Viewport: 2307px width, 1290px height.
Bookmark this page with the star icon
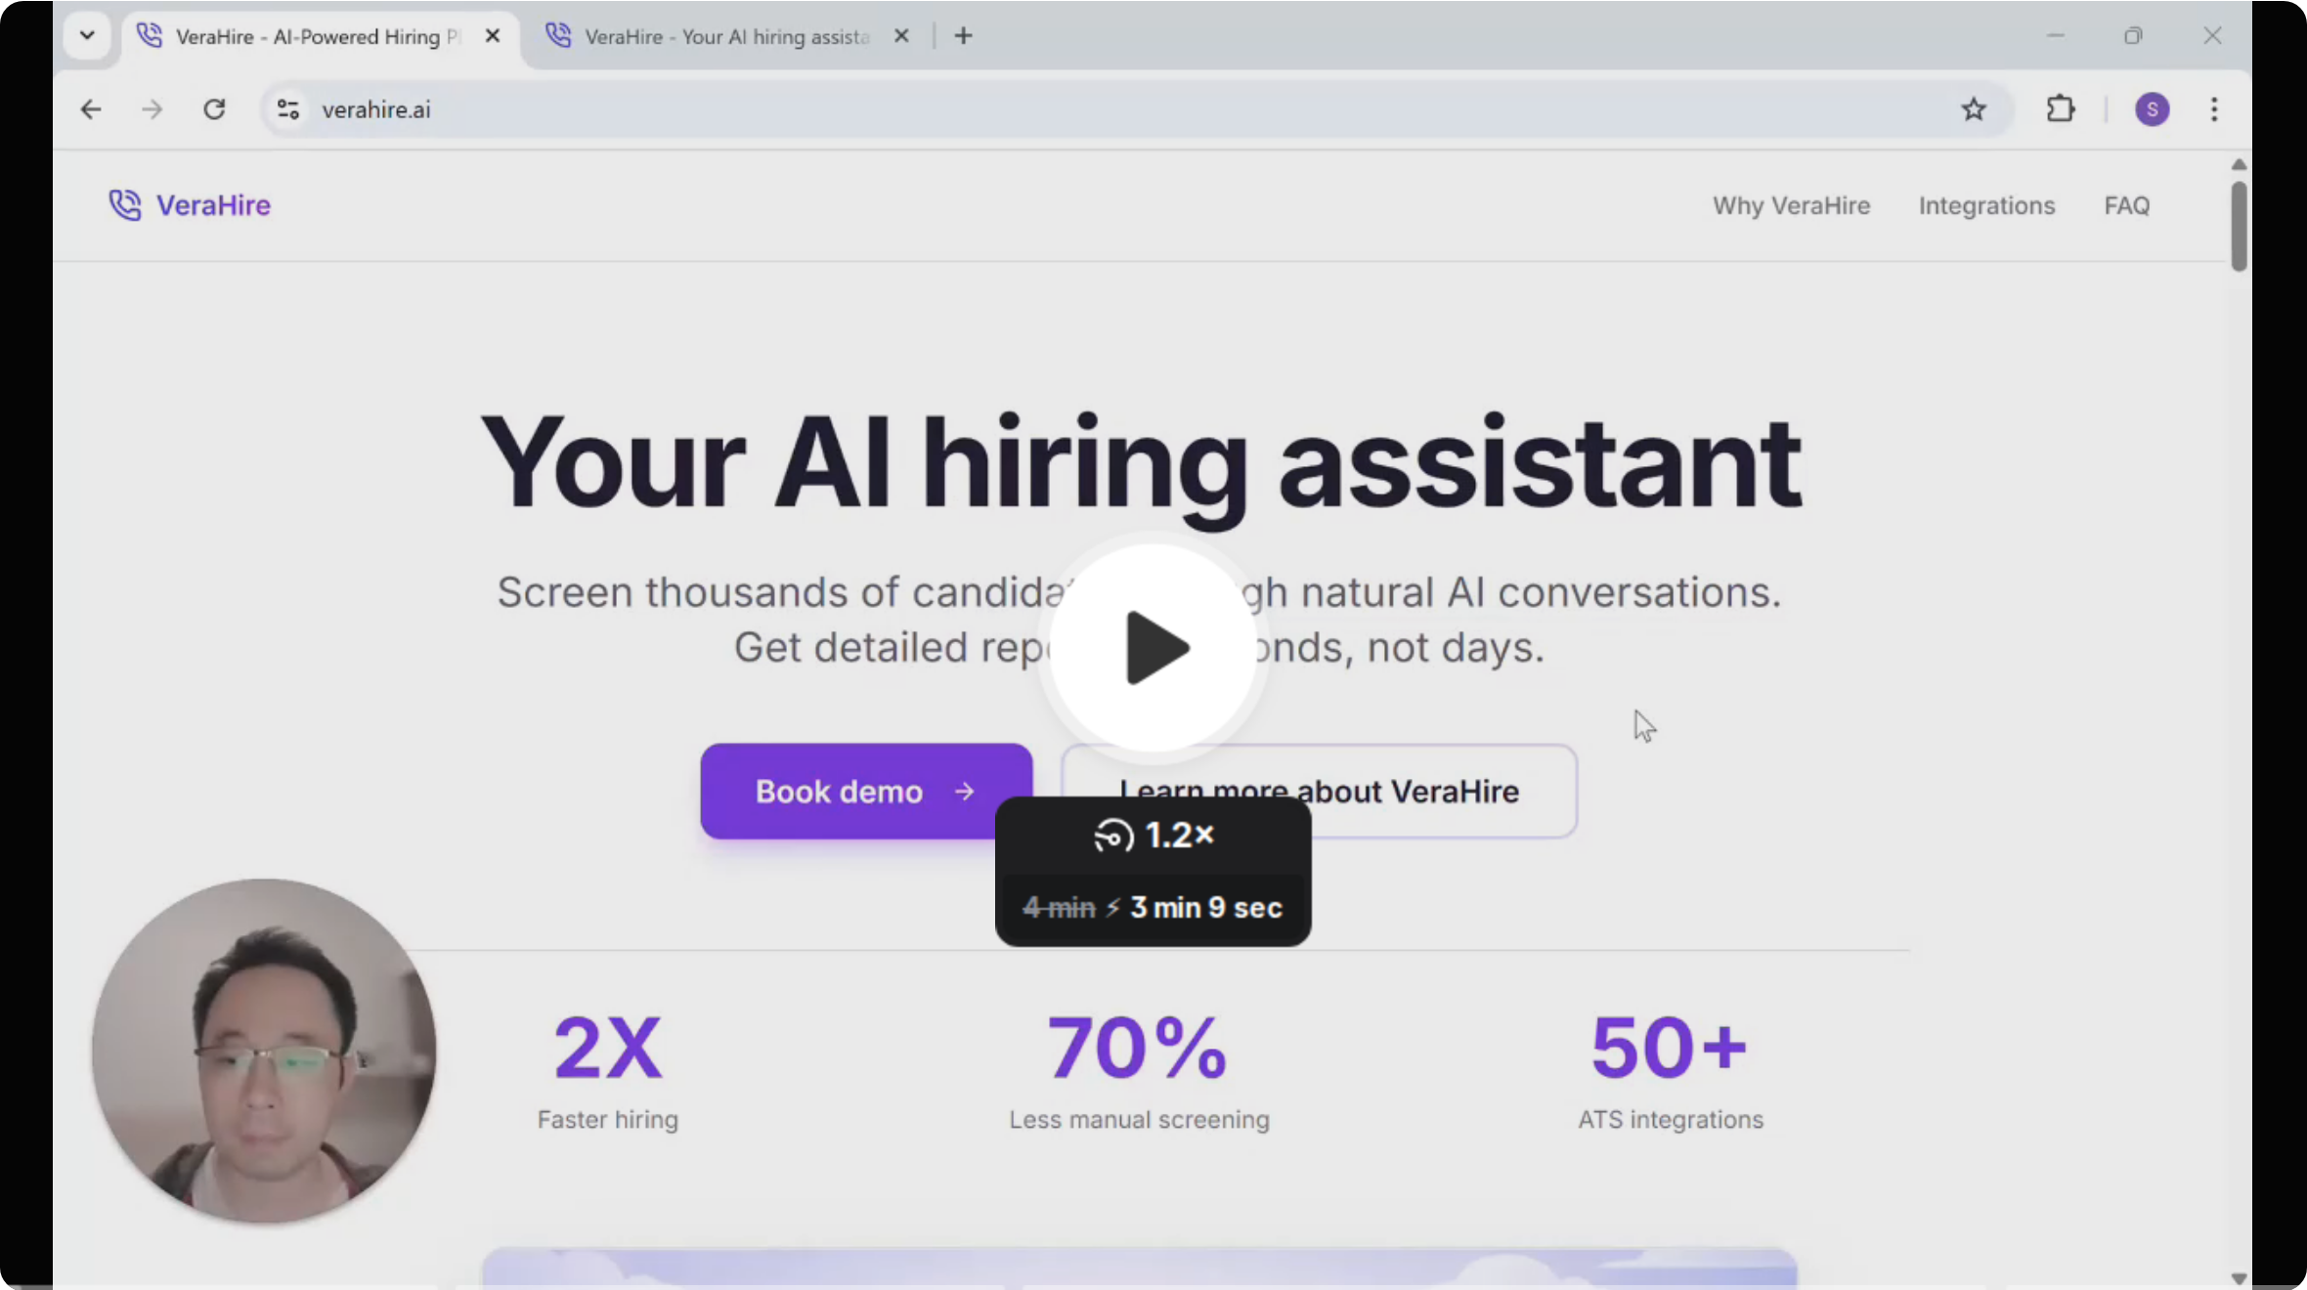tap(1974, 109)
